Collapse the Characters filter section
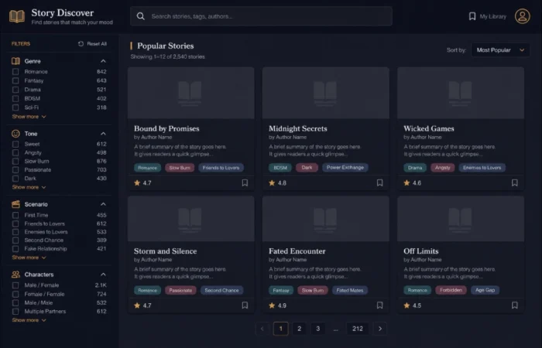 (x=103, y=275)
